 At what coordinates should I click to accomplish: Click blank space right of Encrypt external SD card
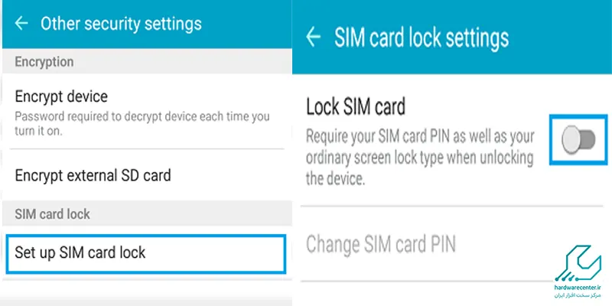(x=237, y=175)
